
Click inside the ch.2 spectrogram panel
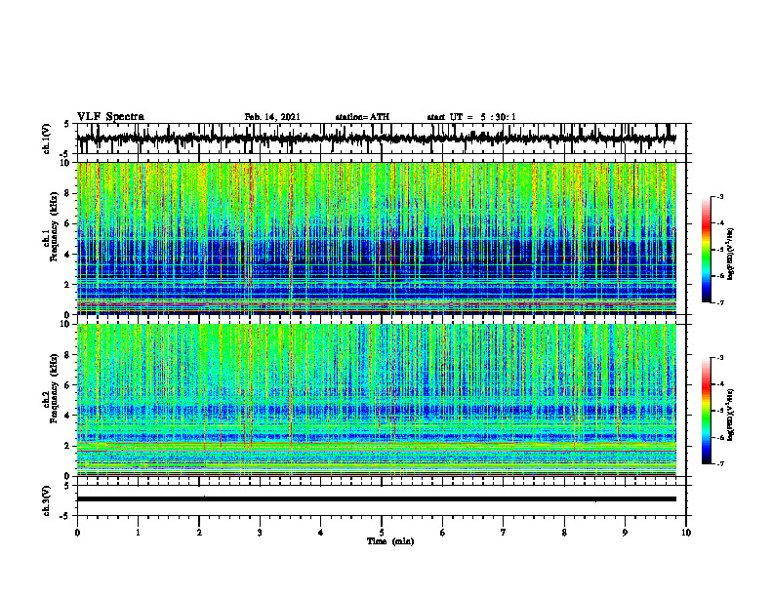(377, 400)
